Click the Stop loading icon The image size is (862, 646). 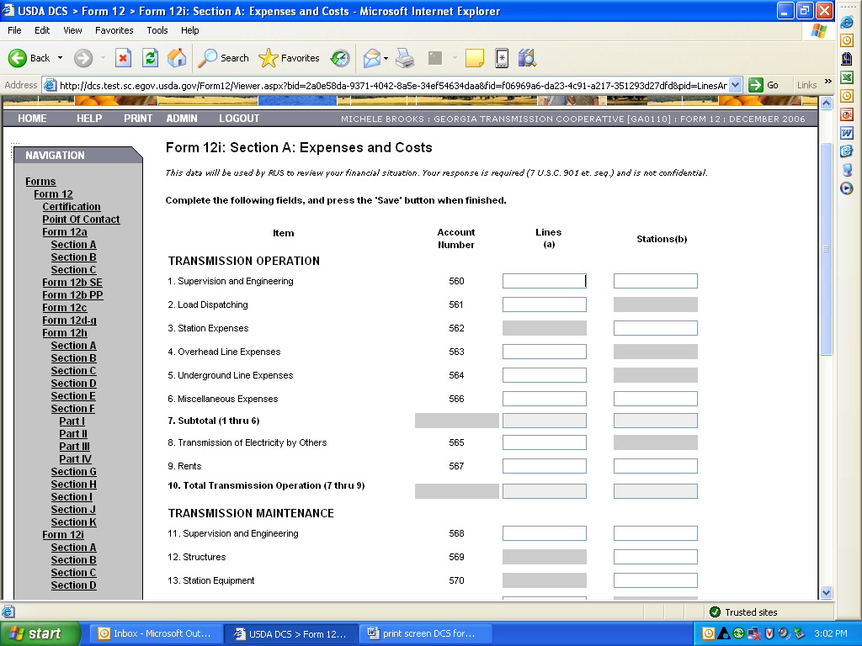point(123,58)
